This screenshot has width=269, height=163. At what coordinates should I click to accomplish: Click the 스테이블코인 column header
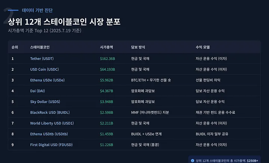(x=40, y=47)
